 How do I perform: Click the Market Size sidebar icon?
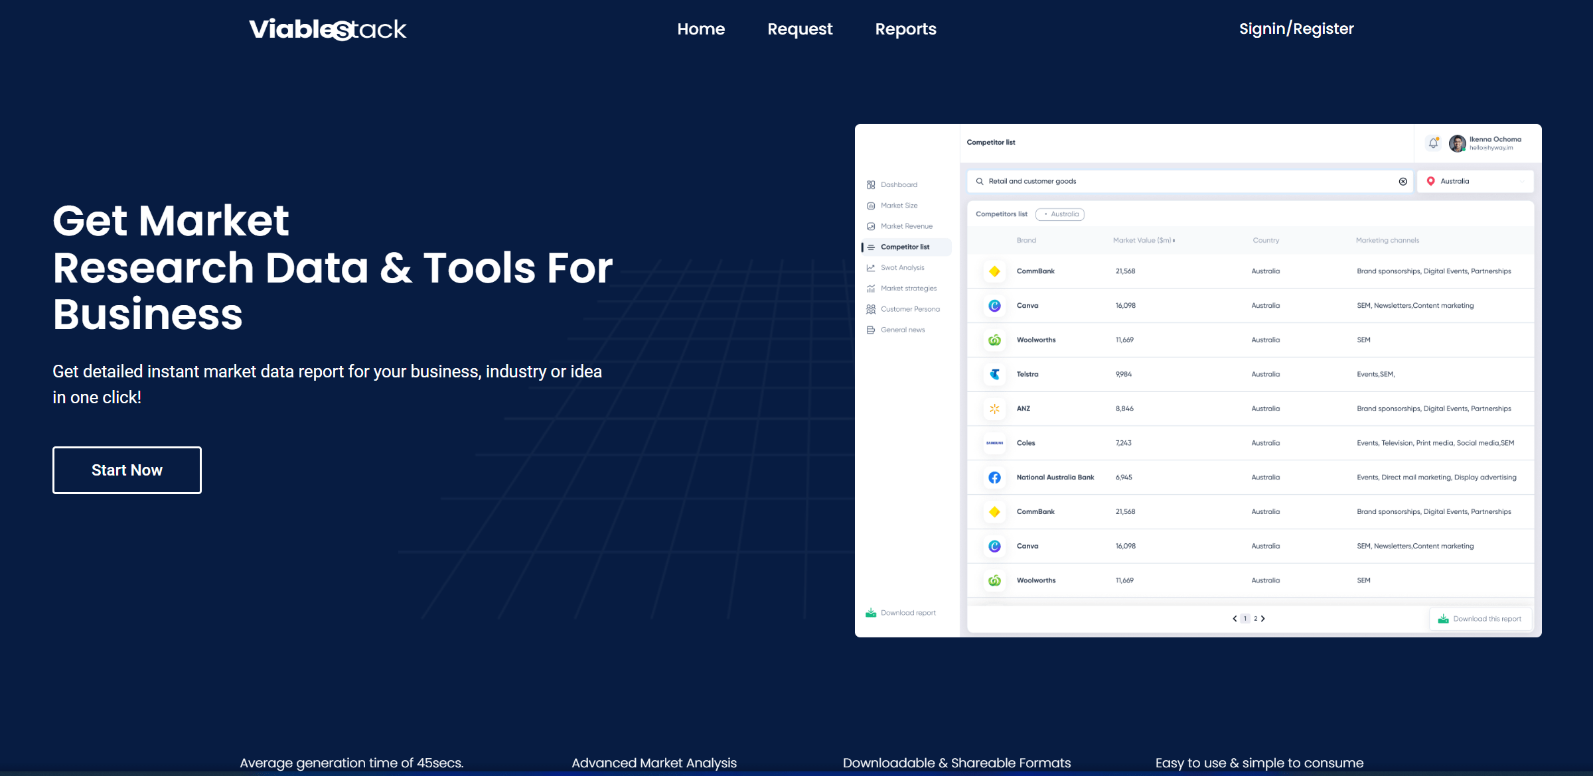point(871,206)
